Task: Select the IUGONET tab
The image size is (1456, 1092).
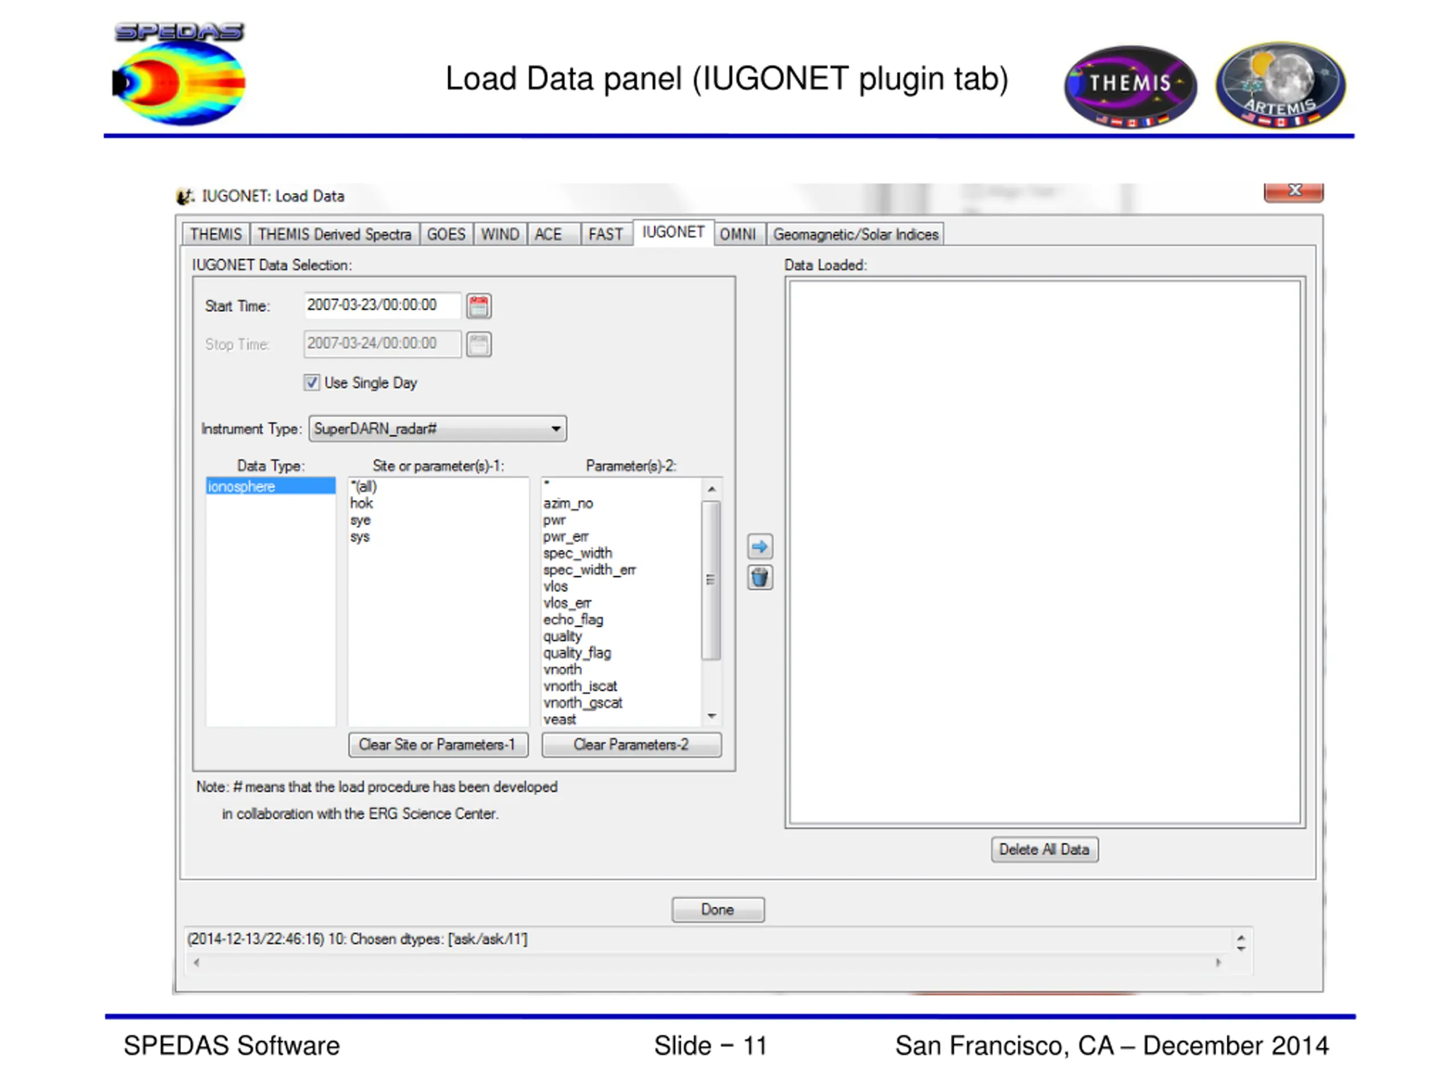Action: (673, 233)
